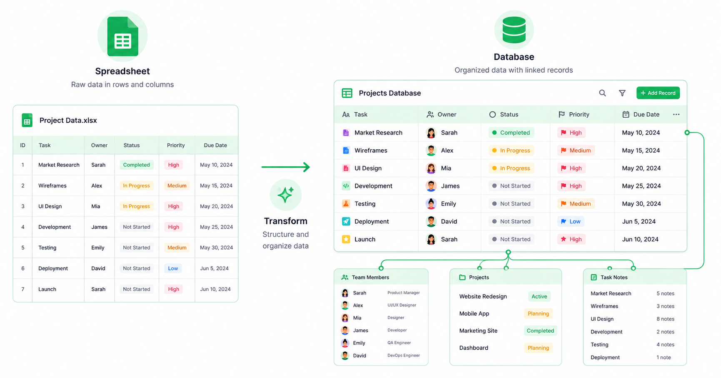Click '1 note' for Deployment
The image size is (721, 378).
[x=664, y=357]
